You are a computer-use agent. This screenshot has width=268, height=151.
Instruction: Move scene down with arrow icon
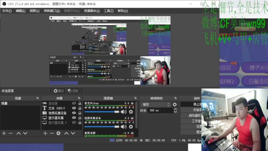pos(25,133)
